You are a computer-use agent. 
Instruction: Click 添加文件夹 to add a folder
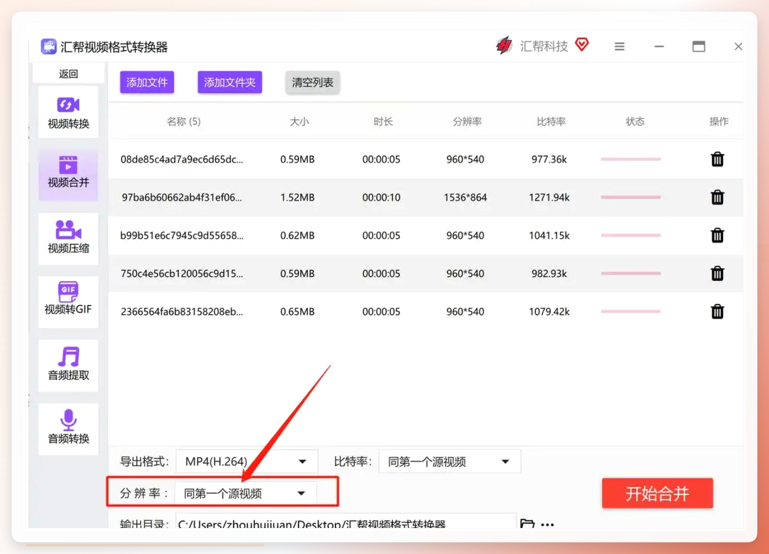point(230,83)
